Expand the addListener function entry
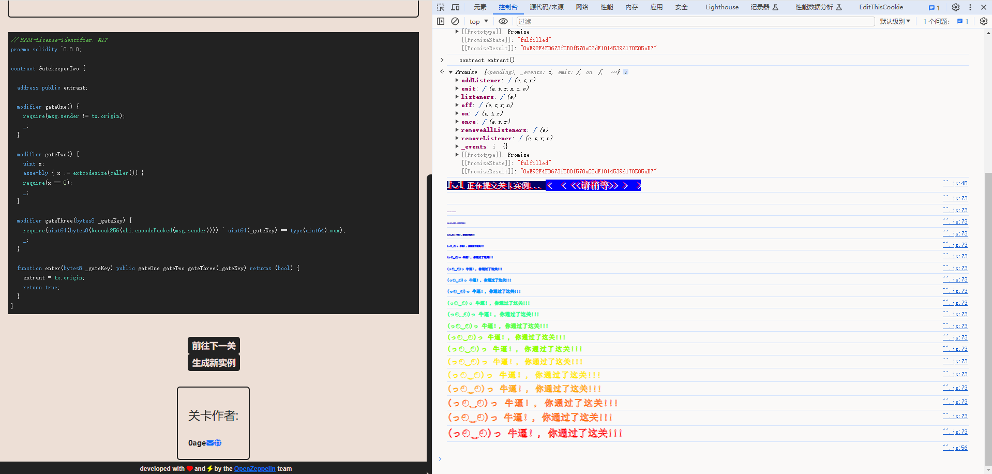The width and height of the screenshot is (992, 474). 457,80
